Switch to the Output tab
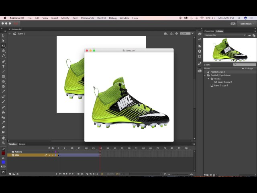The height and width of the screenshot is (193, 257). click(22, 144)
